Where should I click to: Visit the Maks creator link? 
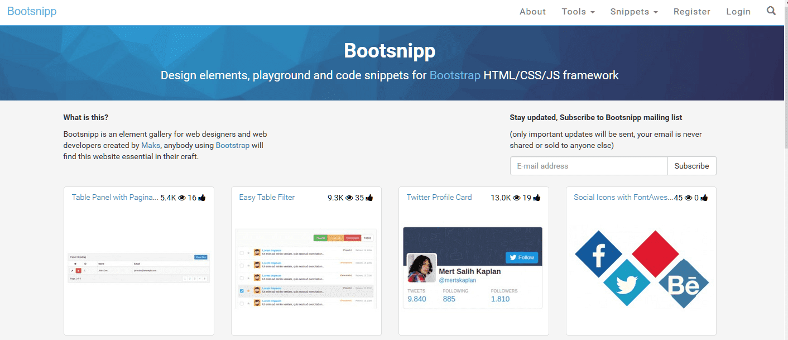(151, 145)
